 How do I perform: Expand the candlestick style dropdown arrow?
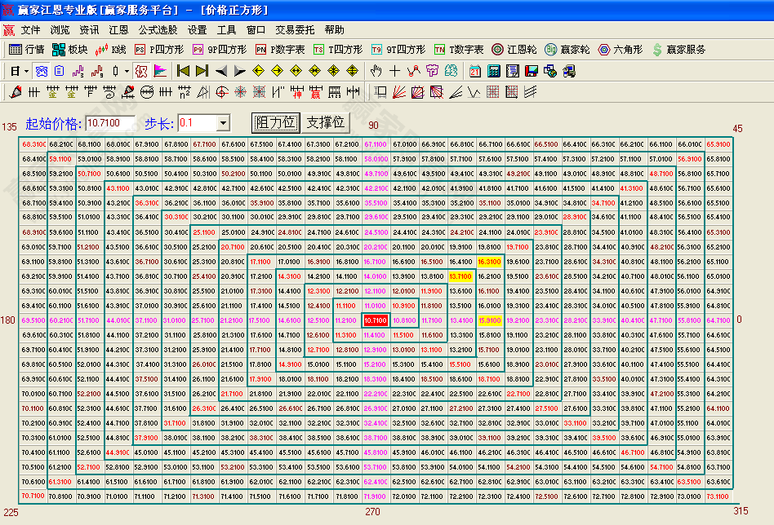pyautogui.click(x=127, y=71)
